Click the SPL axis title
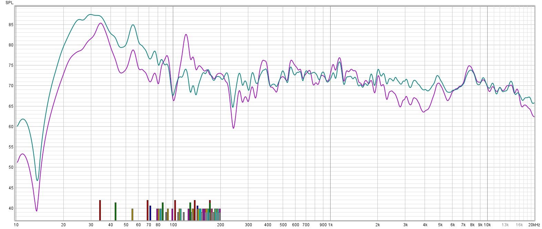 10,2
